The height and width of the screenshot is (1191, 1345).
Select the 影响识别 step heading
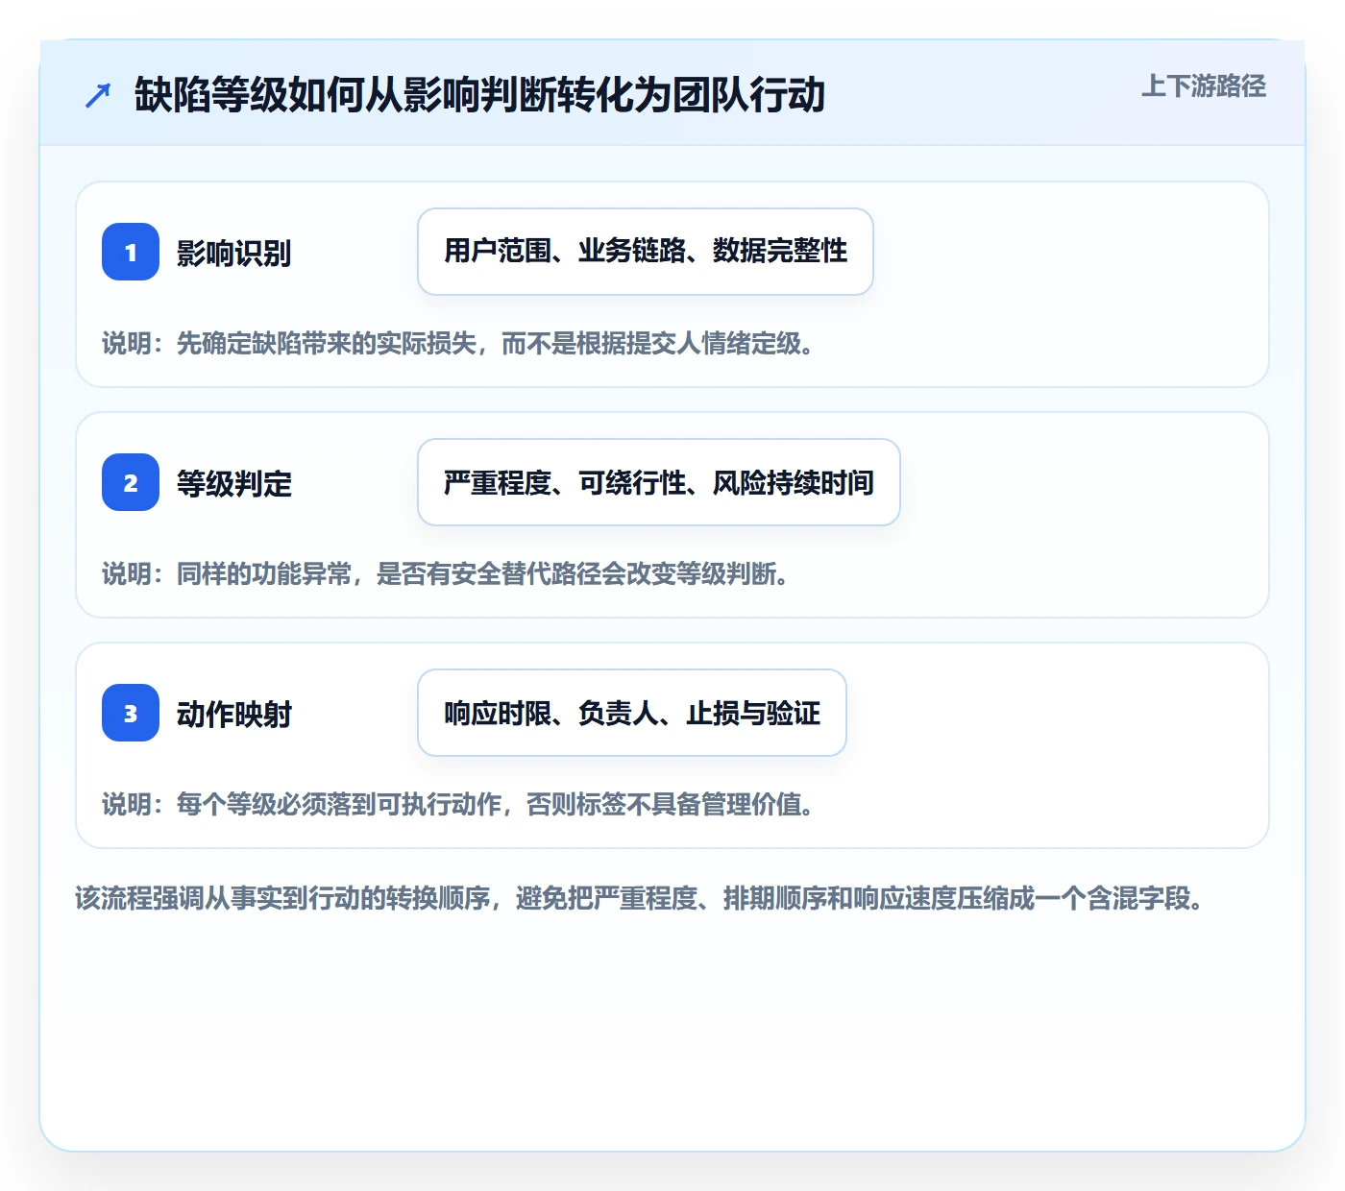233,254
